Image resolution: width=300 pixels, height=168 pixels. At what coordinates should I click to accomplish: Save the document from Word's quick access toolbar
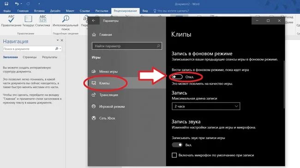tap(6, 4)
